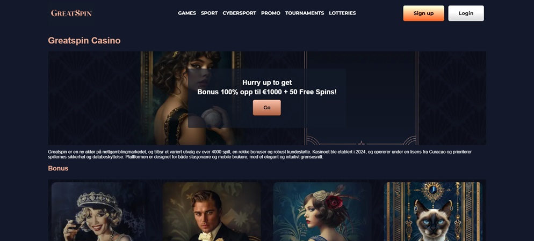Click the Greatspin description paragraph
The width and height of the screenshot is (534, 241).
[260, 154]
